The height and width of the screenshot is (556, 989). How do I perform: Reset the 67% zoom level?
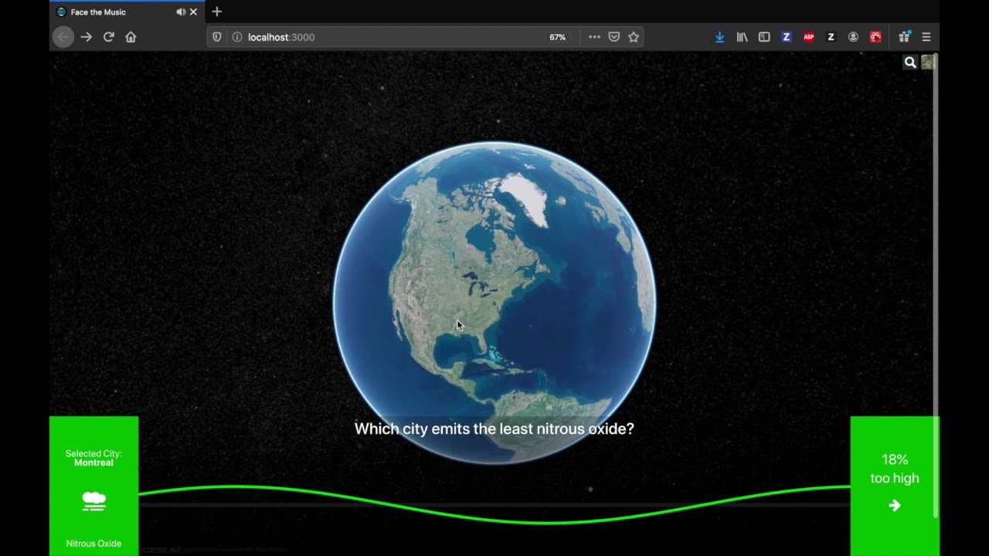click(557, 37)
